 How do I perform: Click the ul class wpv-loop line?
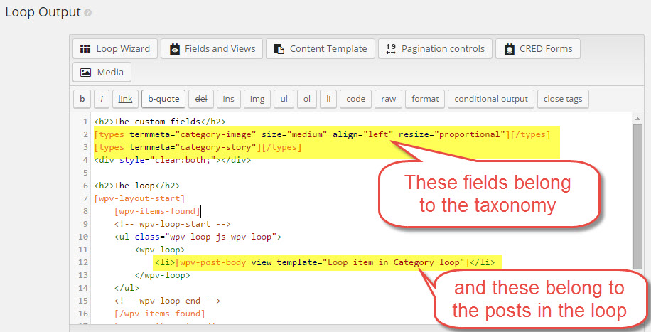click(x=198, y=237)
